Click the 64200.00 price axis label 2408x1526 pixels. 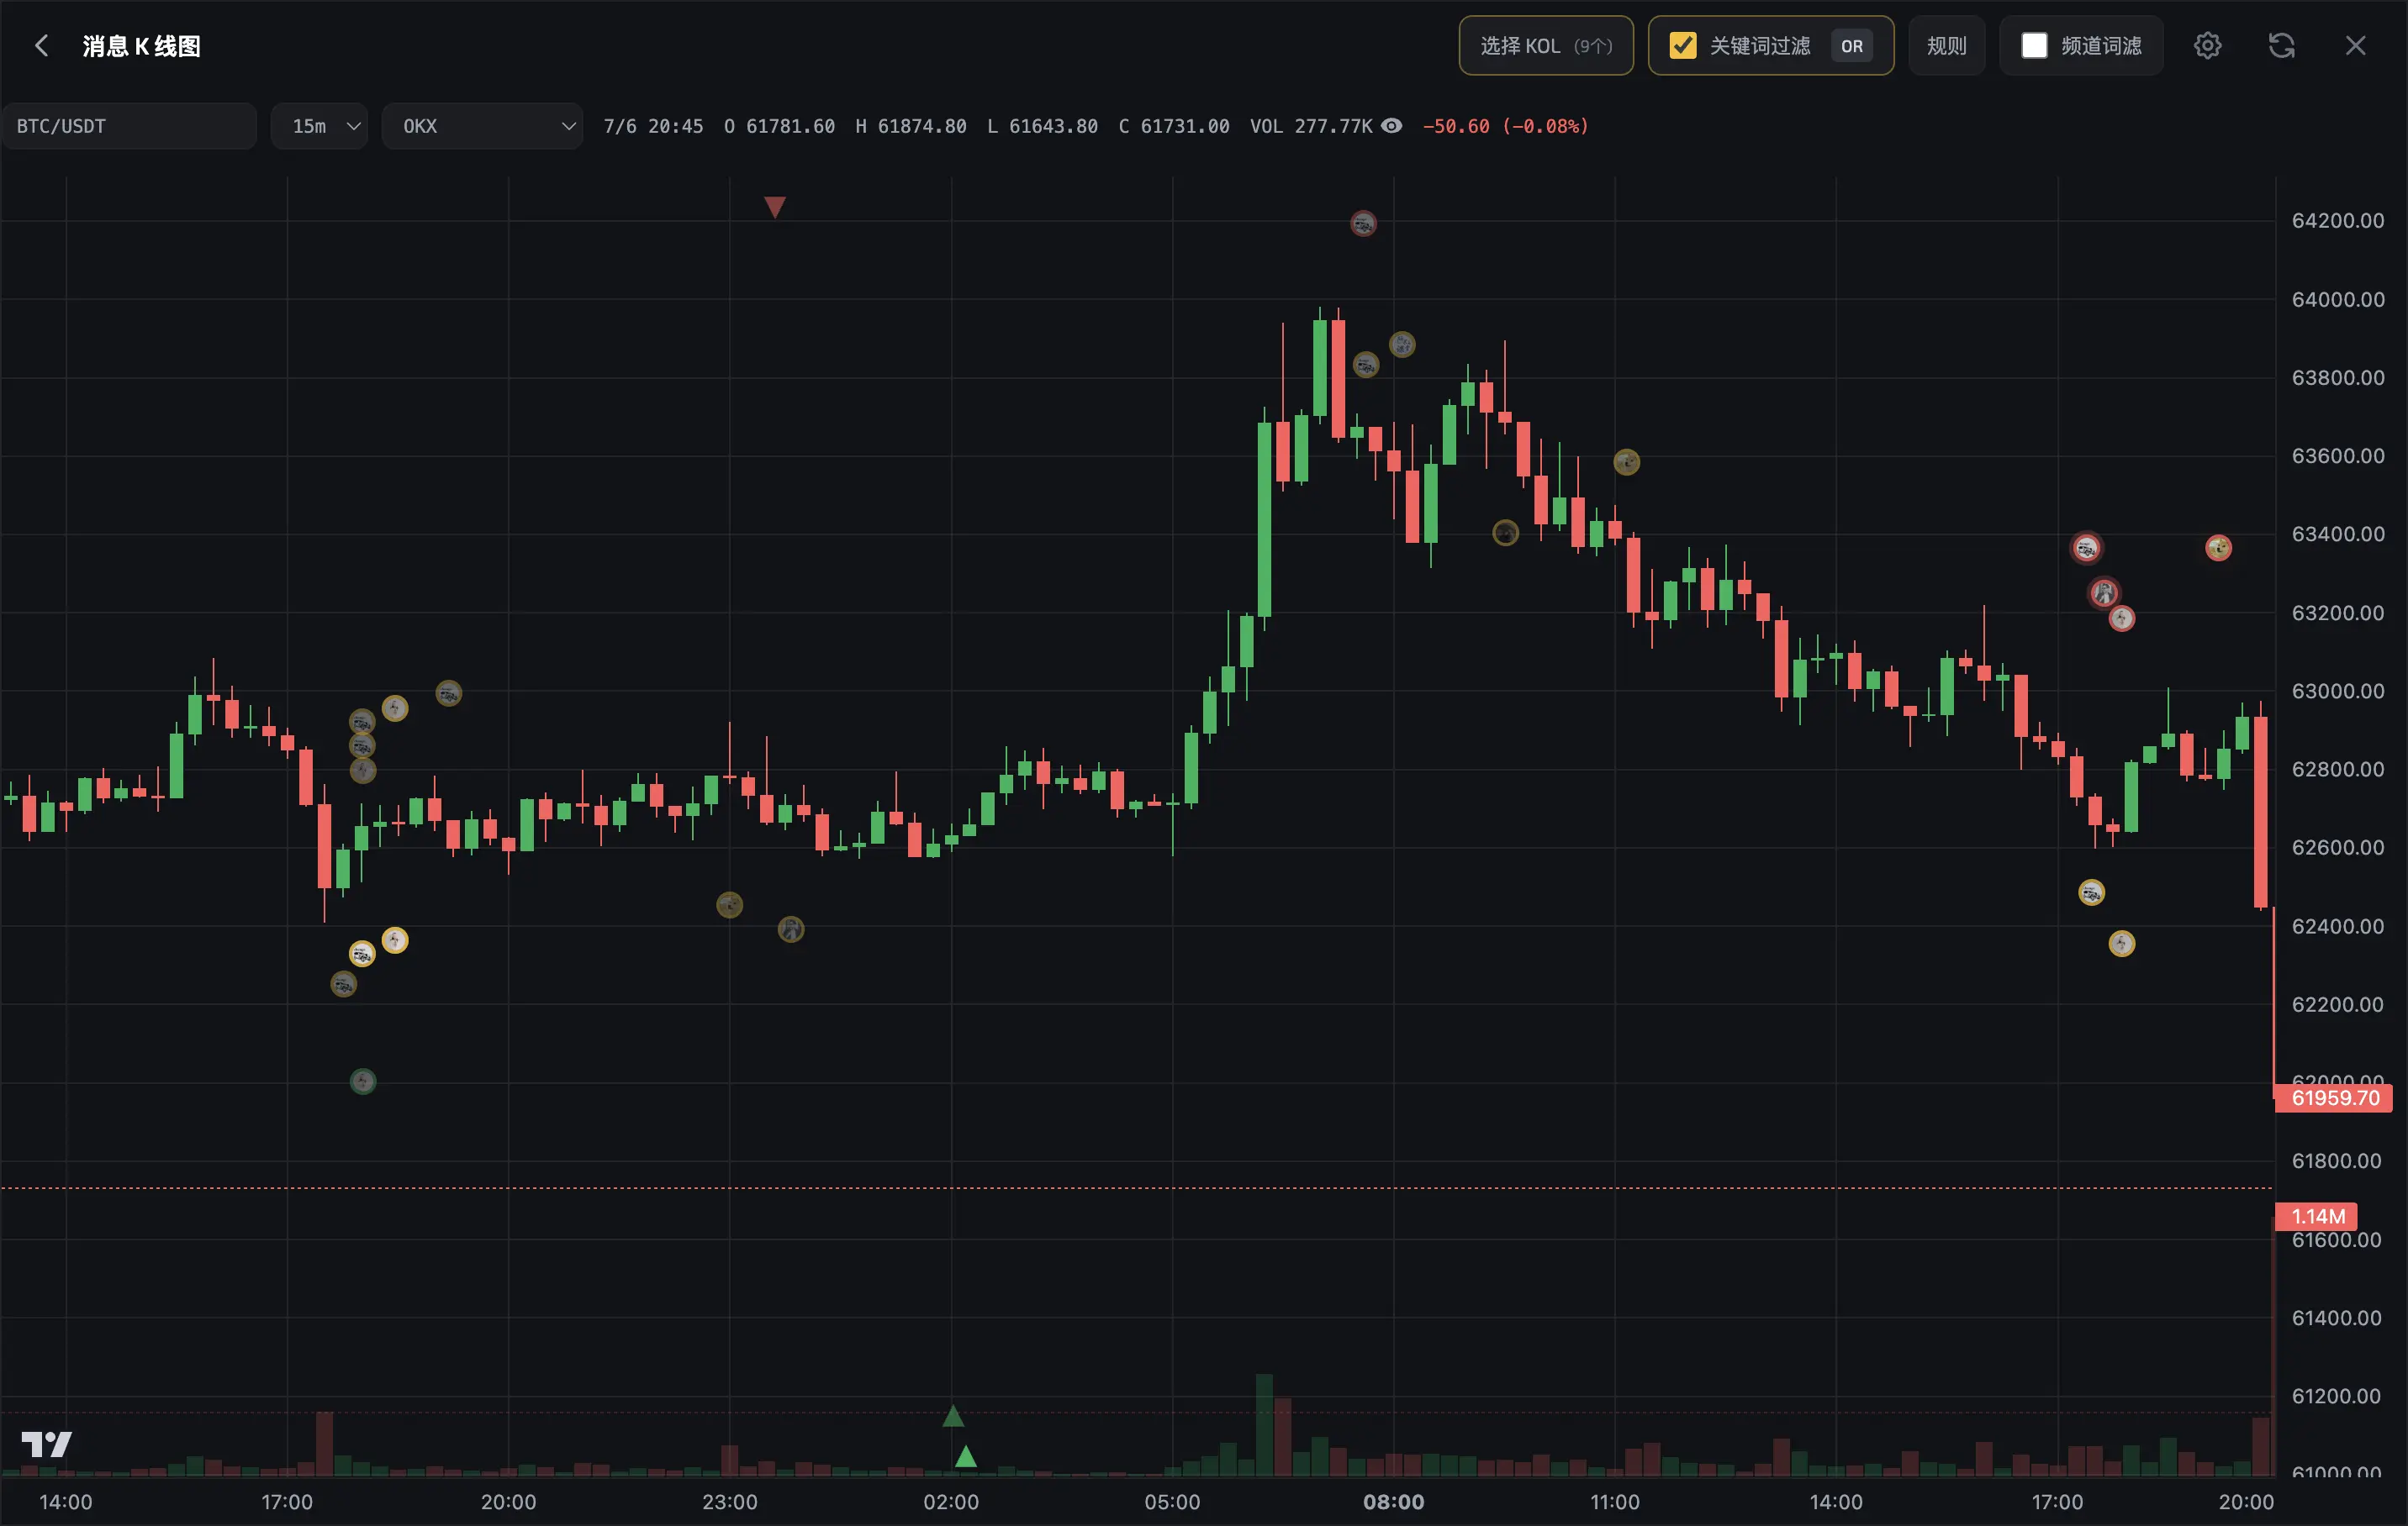pos(2337,221)
